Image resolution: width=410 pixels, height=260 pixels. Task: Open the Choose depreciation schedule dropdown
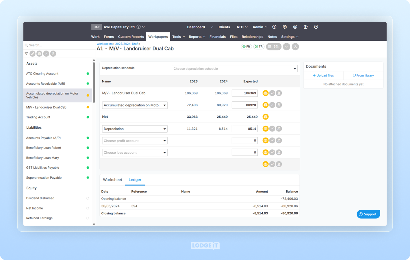[234, 68]
